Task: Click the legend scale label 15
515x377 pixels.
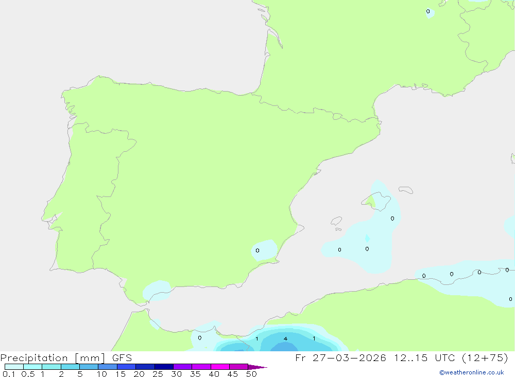Action: (x=121, y=374)
